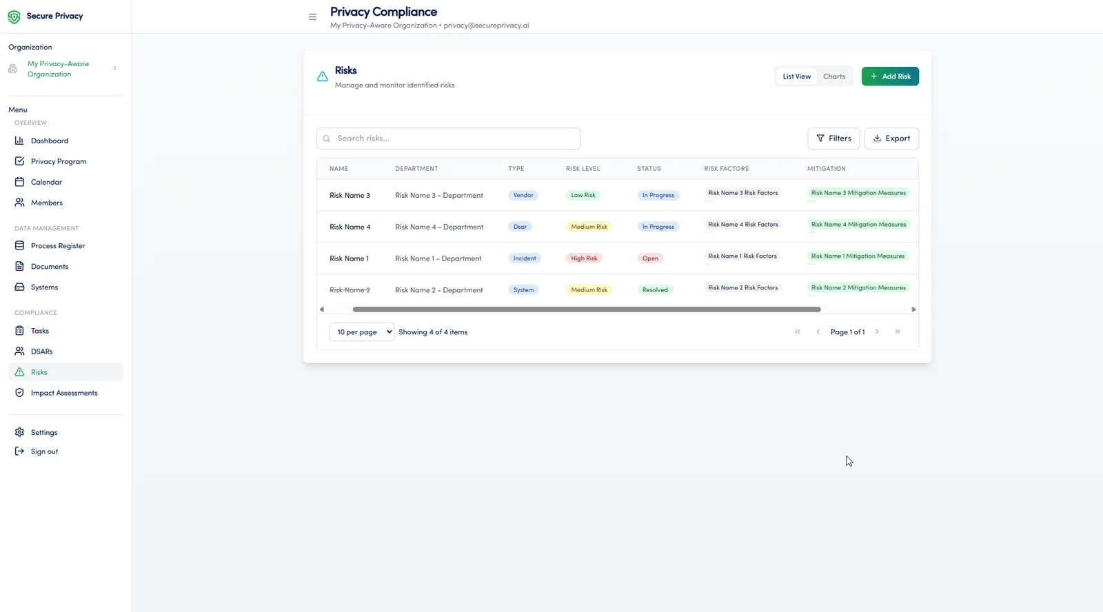Open Dashboard from the sidebar
The image size is (1103, 612).
pyautogui.click(x=65, y=141)
